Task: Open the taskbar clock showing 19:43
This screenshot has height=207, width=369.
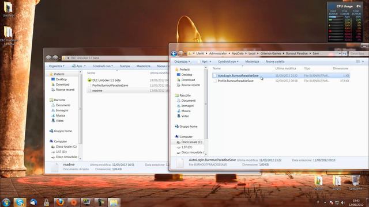Action: (x=356, y=202)
